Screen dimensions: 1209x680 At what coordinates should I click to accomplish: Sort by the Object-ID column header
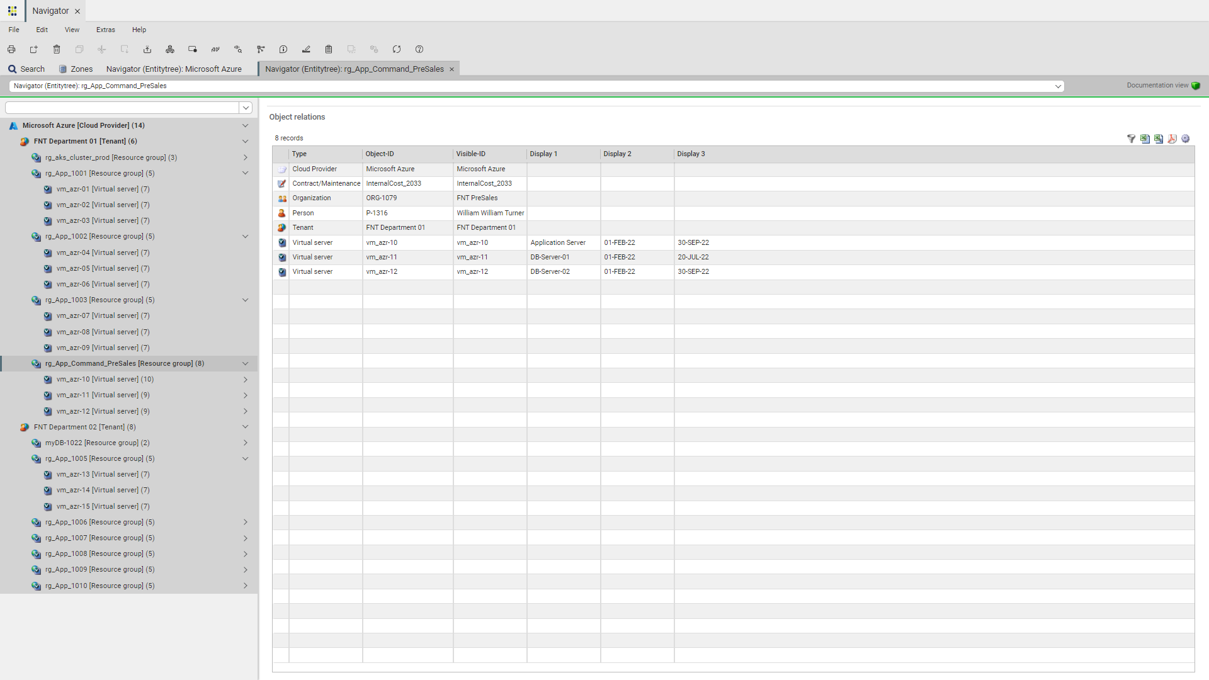pyautogui.click(x=408, y=154)
